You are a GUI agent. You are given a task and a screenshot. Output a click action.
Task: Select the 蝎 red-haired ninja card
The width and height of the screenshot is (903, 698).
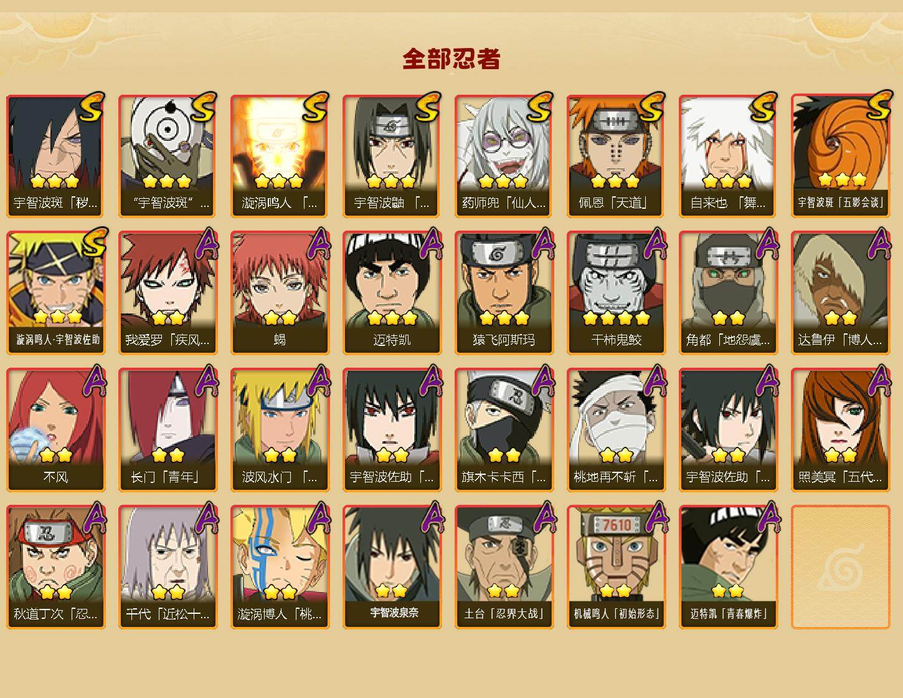280,293
